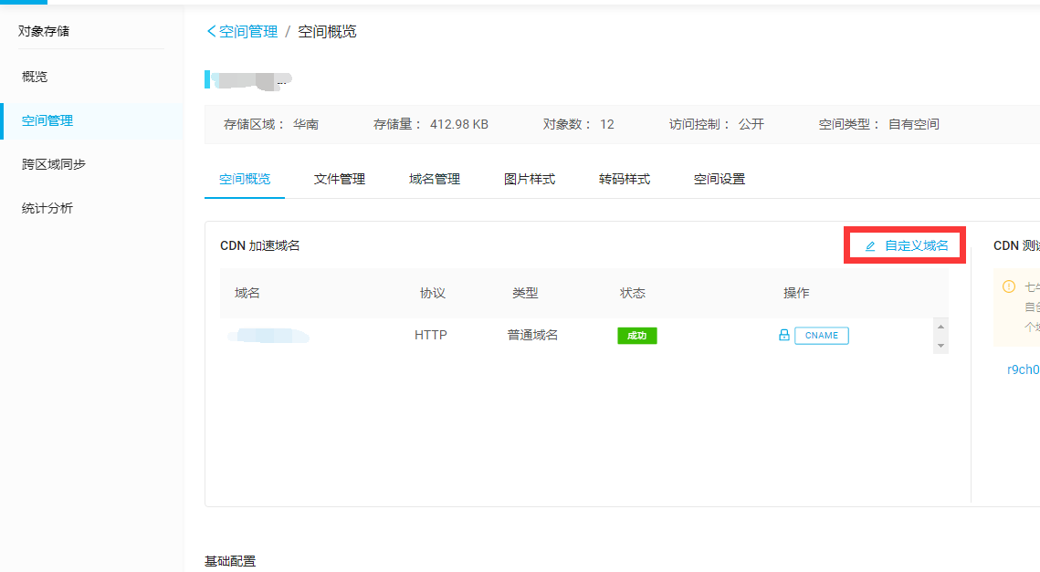Open the 空间设置 tab
Screen dimensions: 1040x572
tap(719, 180)
